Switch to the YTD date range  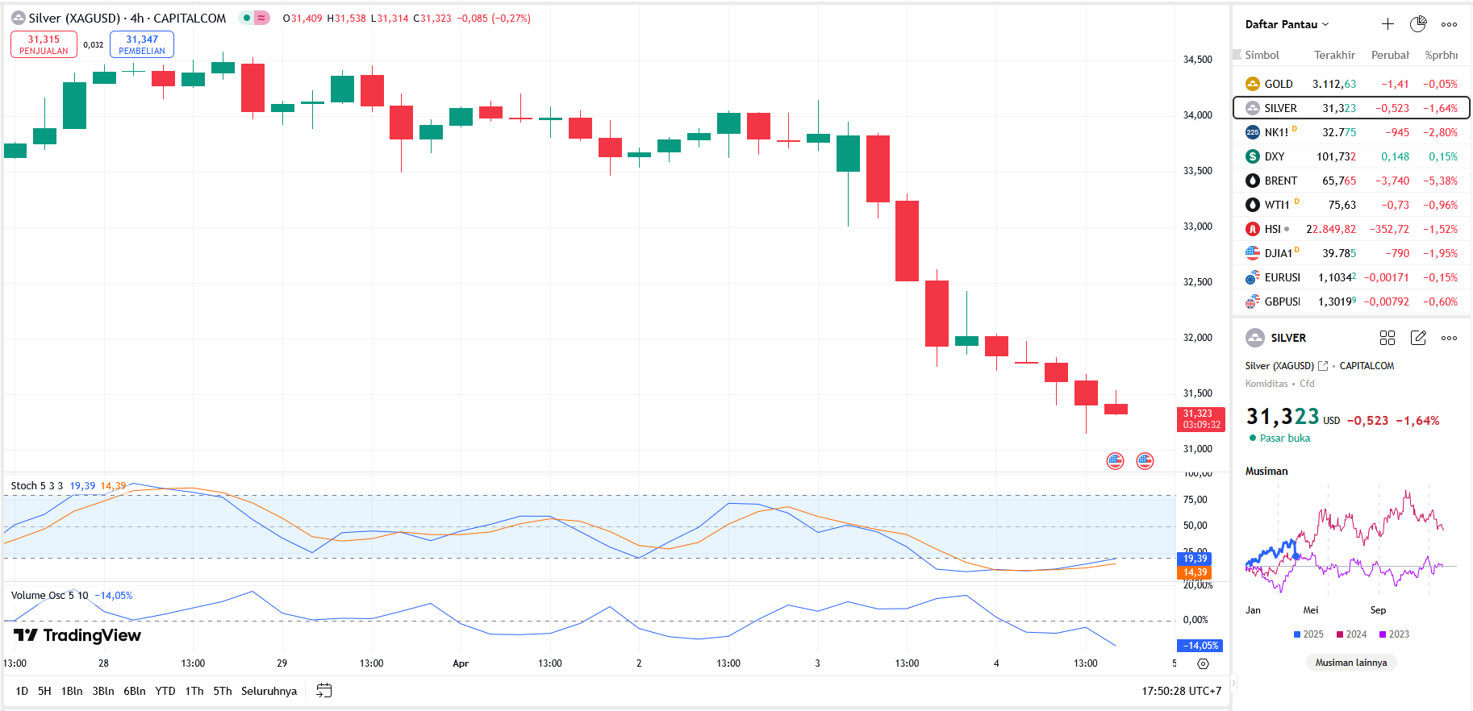(x=165, y=691)
